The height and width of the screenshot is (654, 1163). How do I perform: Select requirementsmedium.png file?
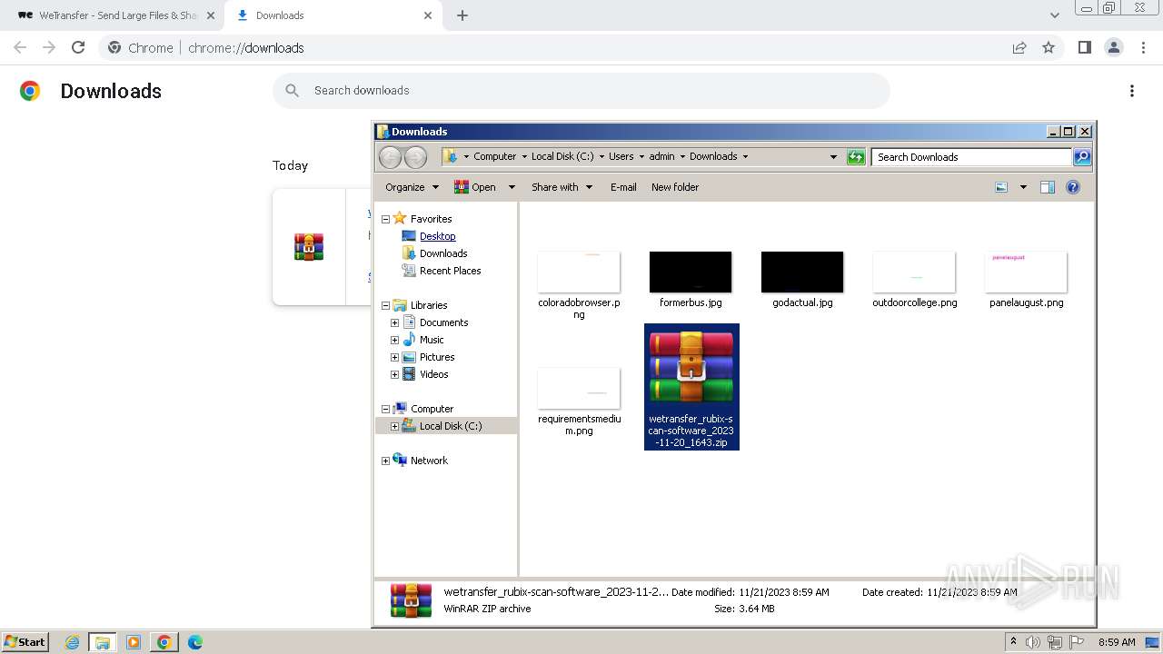[x=579, y=401]
